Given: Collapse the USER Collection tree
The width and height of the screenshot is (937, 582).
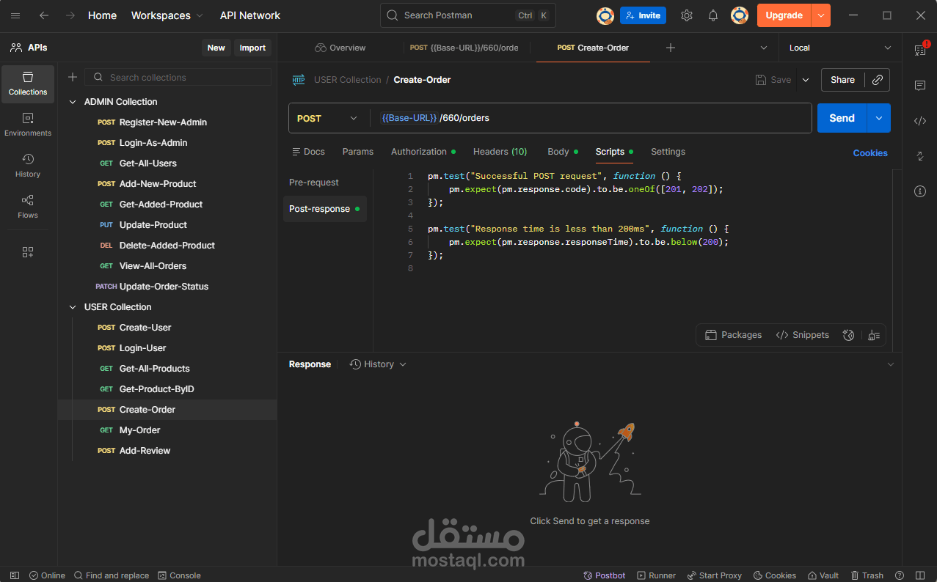Looking at the screenshot, I should 72,306.
